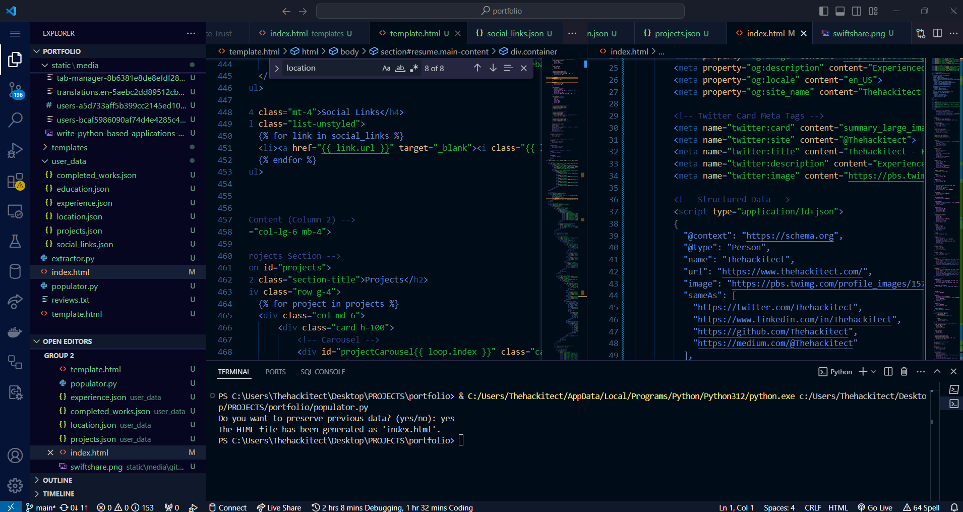Open extractor.py in explorer tree
Viewport: 963px width, 512px height.
(118, 258)
